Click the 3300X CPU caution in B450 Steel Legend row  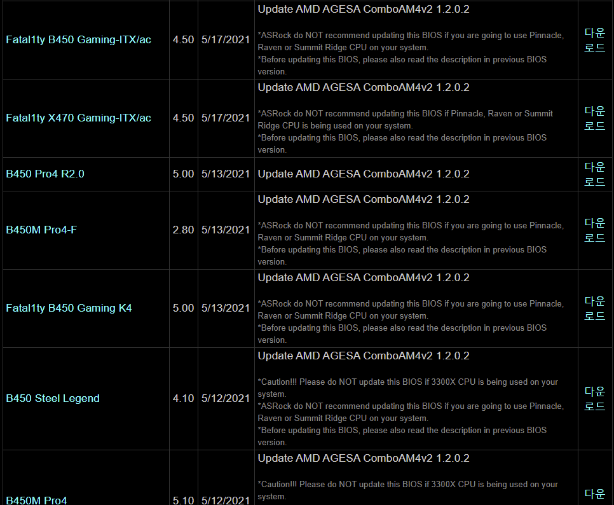[x=407, y=388]
